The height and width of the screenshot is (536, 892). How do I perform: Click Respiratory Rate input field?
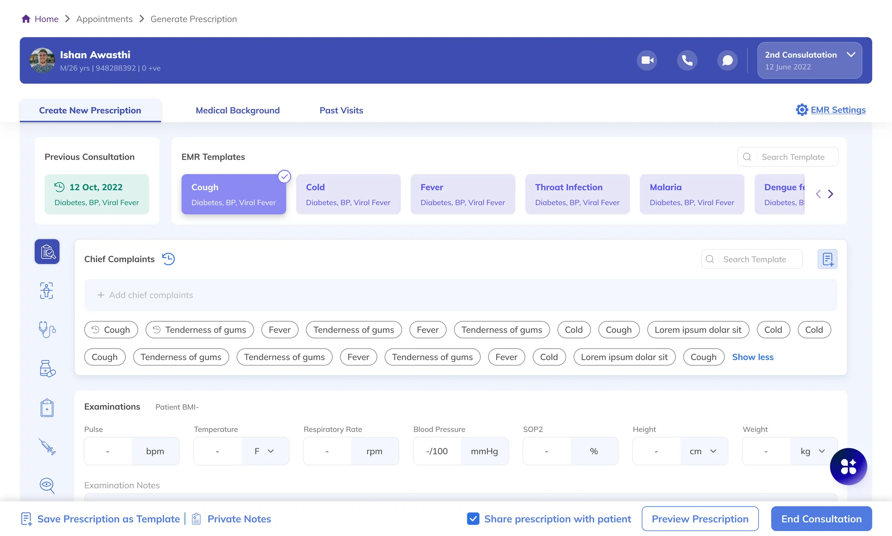[x=327, y=451]
